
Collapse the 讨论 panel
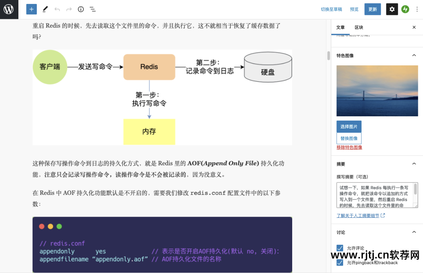pyautogui.click(x=414, y=232)
